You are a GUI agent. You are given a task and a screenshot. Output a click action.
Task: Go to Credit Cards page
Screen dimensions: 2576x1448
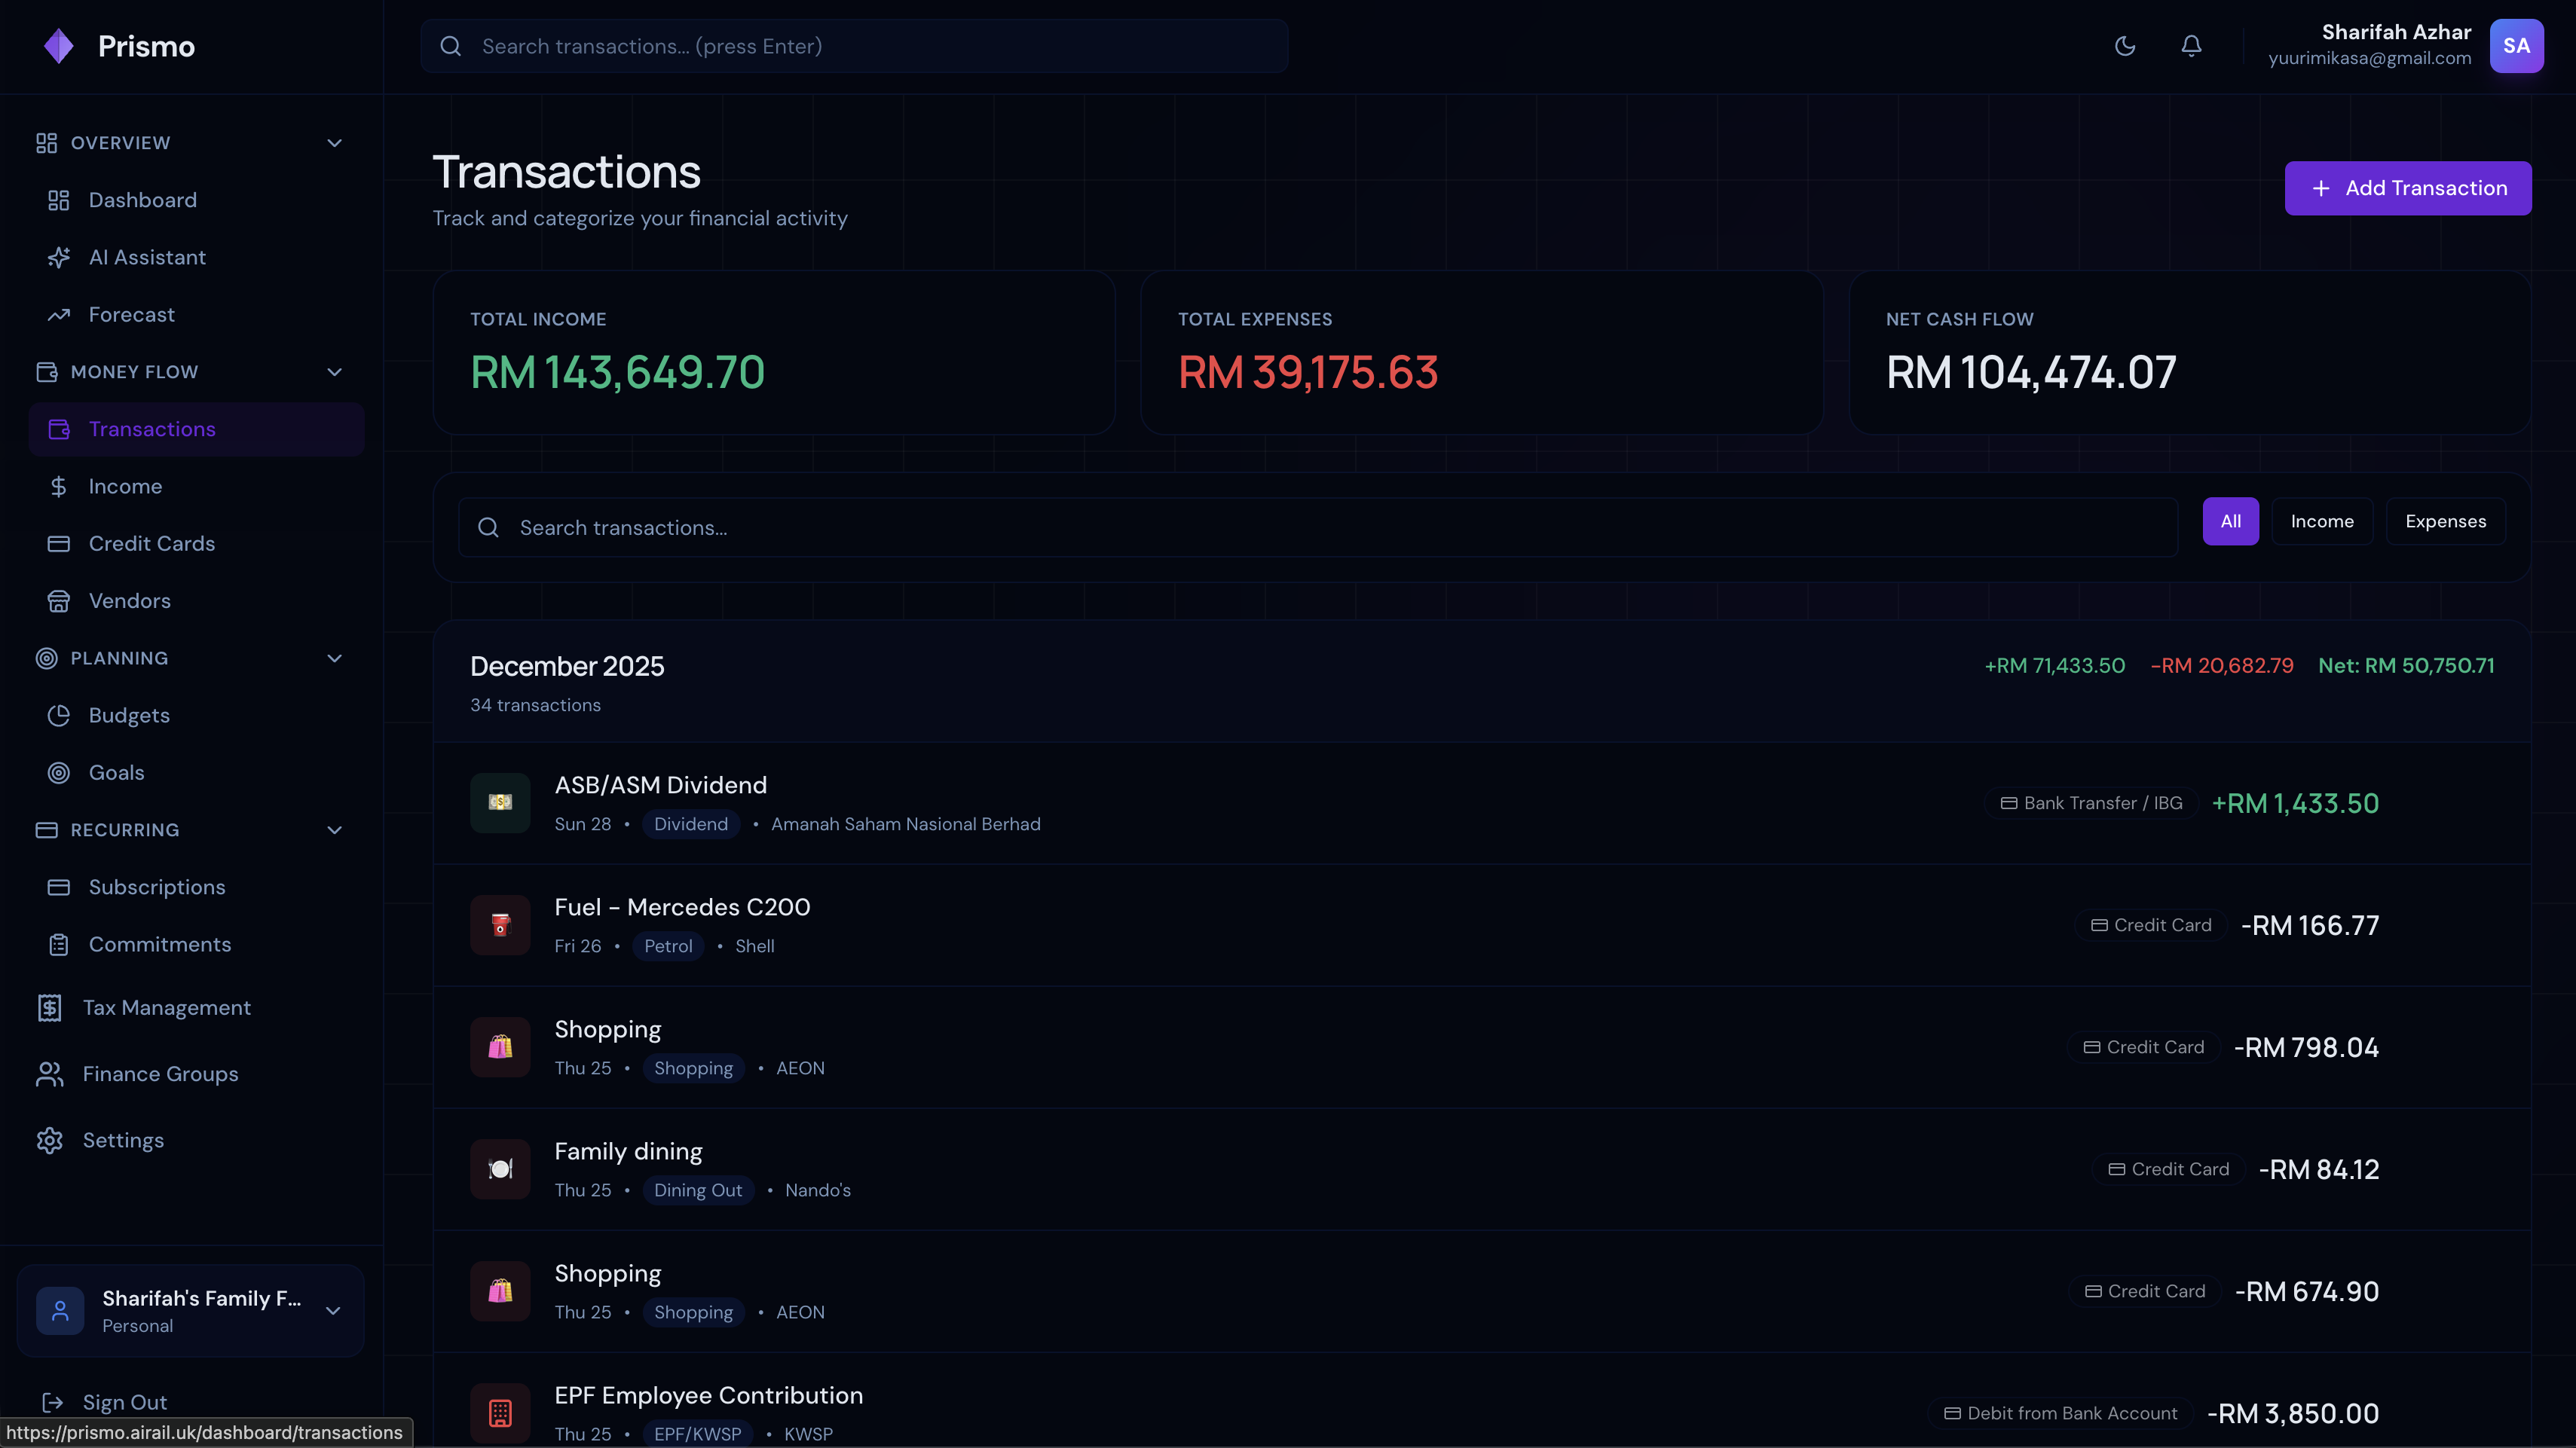(151, 544)
